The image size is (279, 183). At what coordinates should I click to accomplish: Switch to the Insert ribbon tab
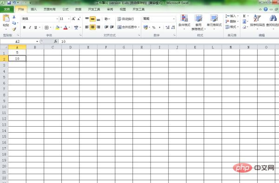33,9
